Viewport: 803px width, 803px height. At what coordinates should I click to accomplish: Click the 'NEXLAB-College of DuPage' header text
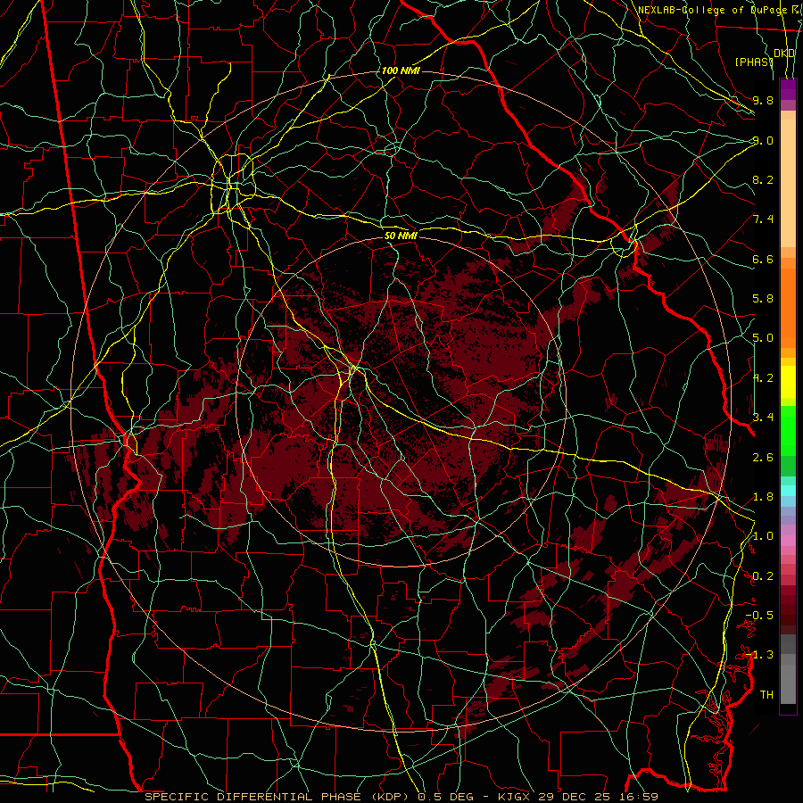711,10
